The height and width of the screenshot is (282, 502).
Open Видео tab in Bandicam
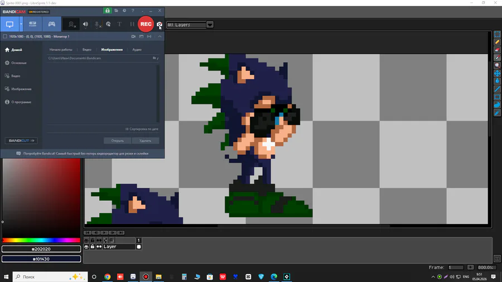coord(87,50)
